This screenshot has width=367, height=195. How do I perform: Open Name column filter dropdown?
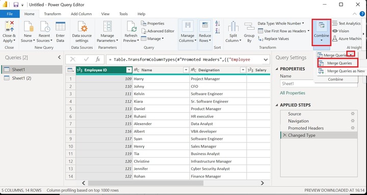pyautogui.click(x=186, y=70)
